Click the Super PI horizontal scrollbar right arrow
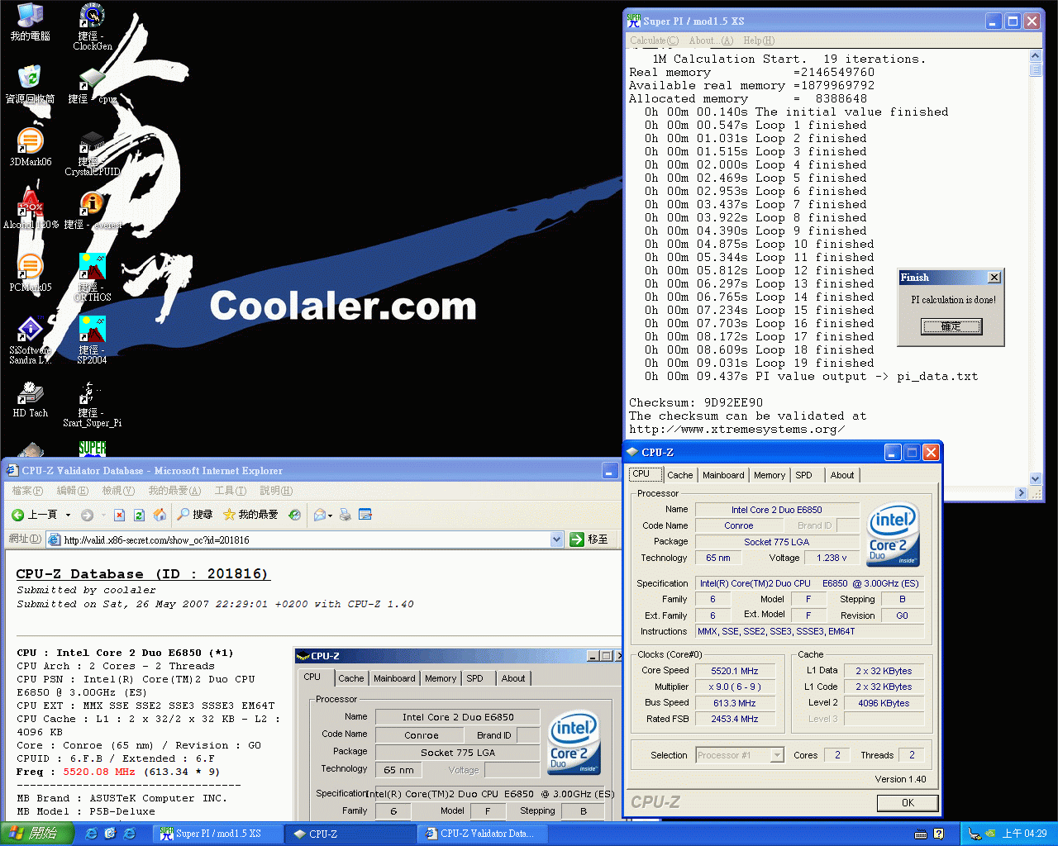Screen dimensions: 1058x846 1021,493
